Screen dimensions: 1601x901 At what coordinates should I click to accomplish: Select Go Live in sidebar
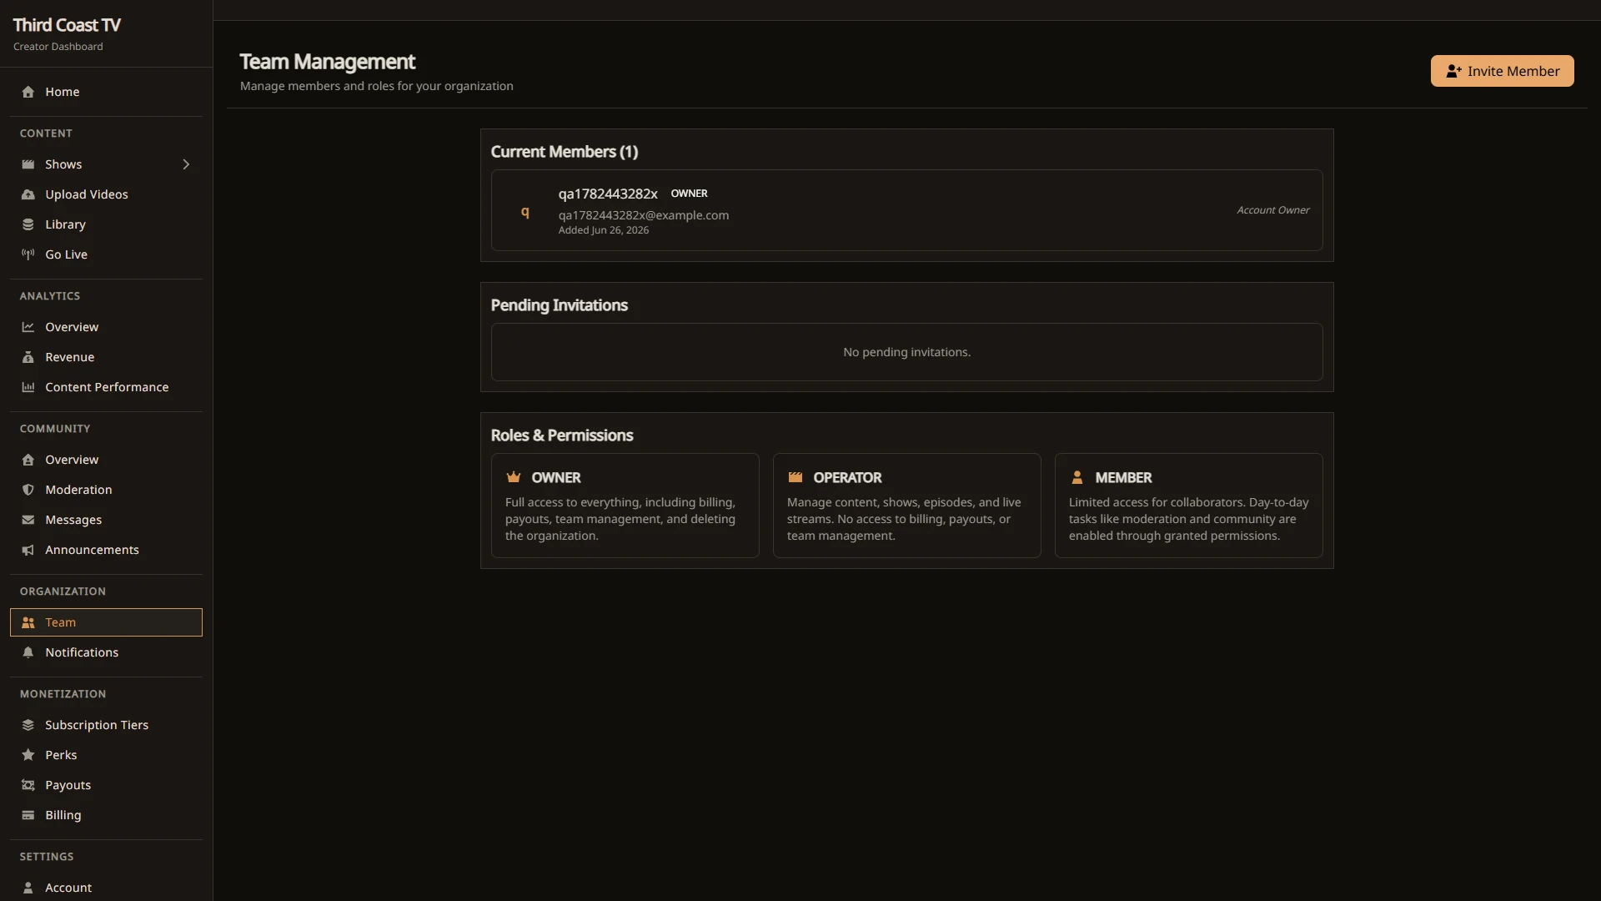tap(106, 254)
